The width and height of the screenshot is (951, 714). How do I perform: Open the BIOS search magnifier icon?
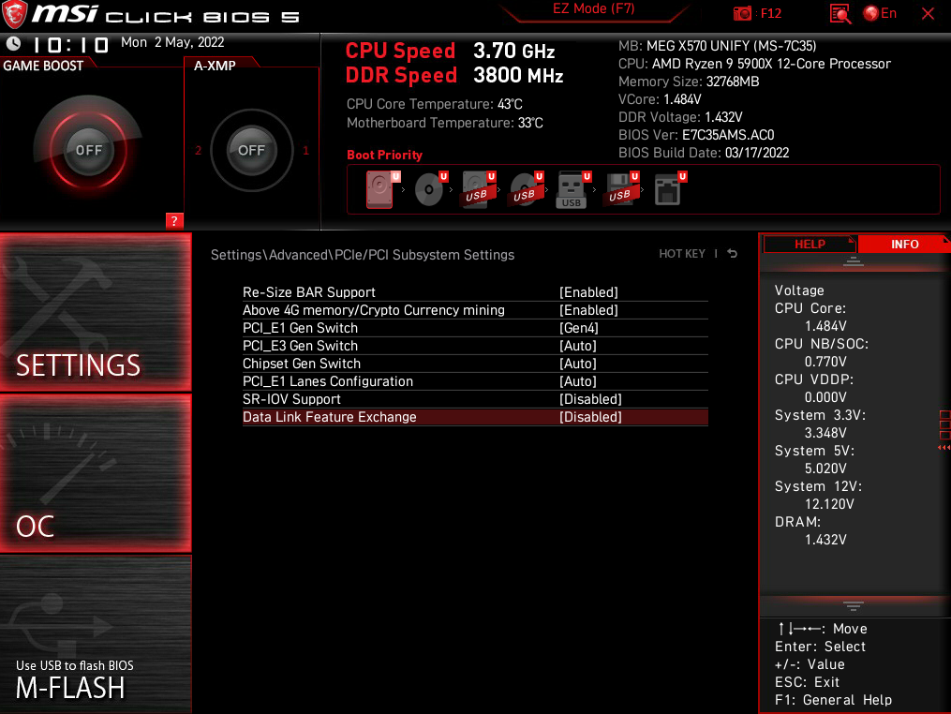coord(840,13)
